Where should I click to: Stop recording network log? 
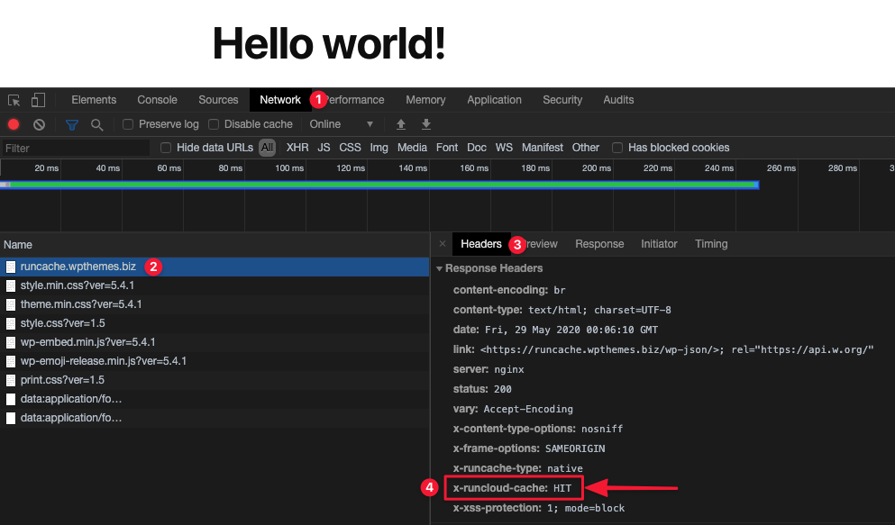14,124
